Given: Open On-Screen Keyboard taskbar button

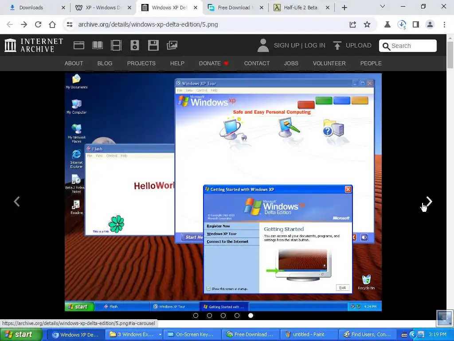Looking at the screenshot, I should (x=192, y=335).
